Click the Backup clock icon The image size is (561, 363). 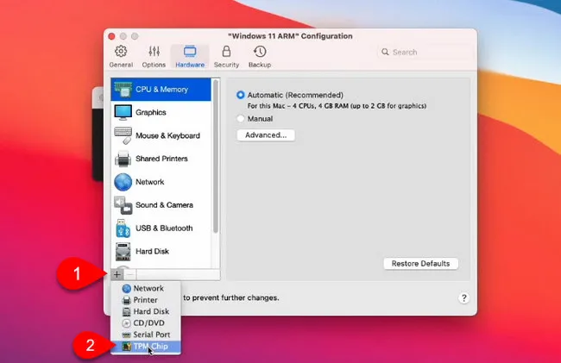click(x=260, y=52)
